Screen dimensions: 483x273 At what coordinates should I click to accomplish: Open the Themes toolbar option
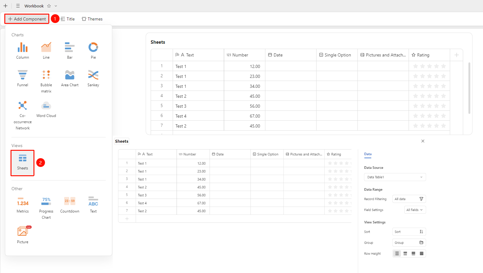pos(92,19)
